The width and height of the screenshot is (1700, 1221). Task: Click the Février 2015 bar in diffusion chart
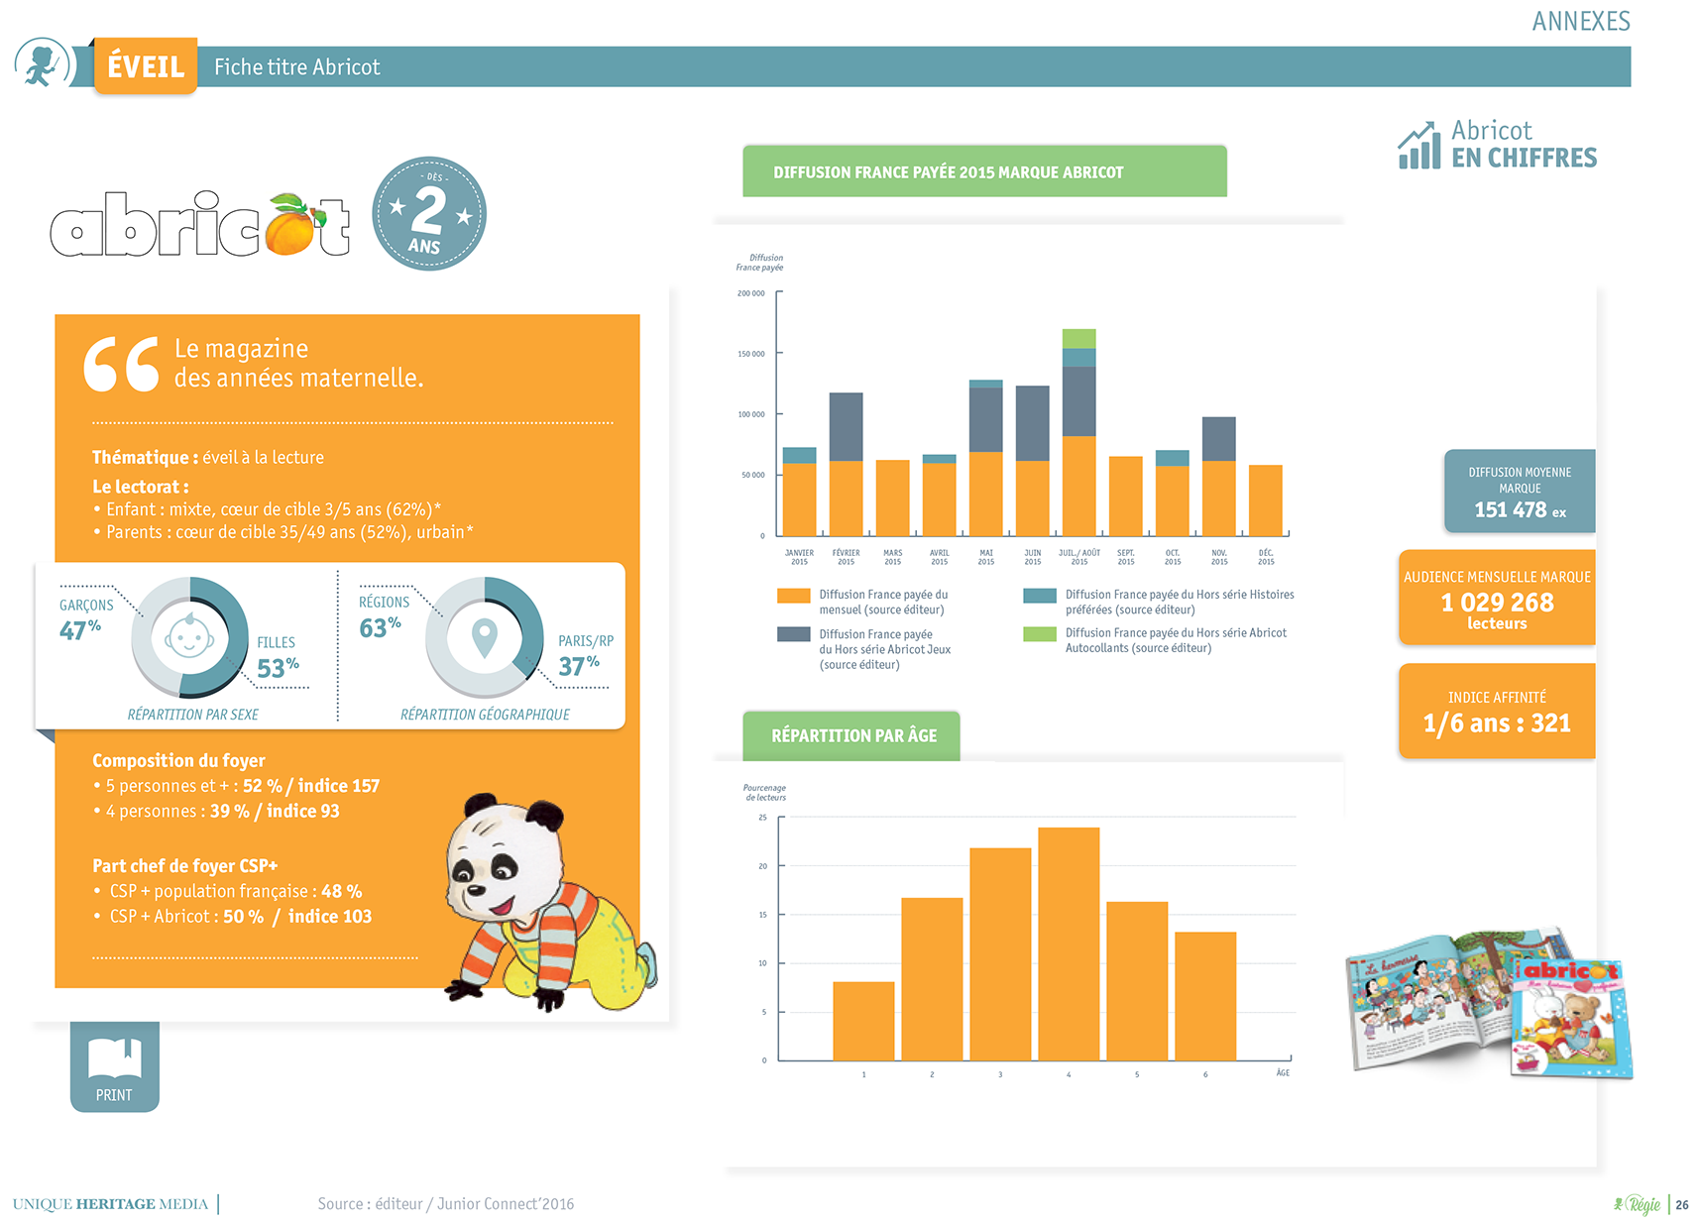[x=846, y=465]
